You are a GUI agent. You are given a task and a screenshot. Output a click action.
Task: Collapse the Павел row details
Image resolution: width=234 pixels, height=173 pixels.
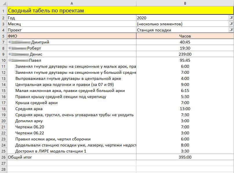(10, 60)
